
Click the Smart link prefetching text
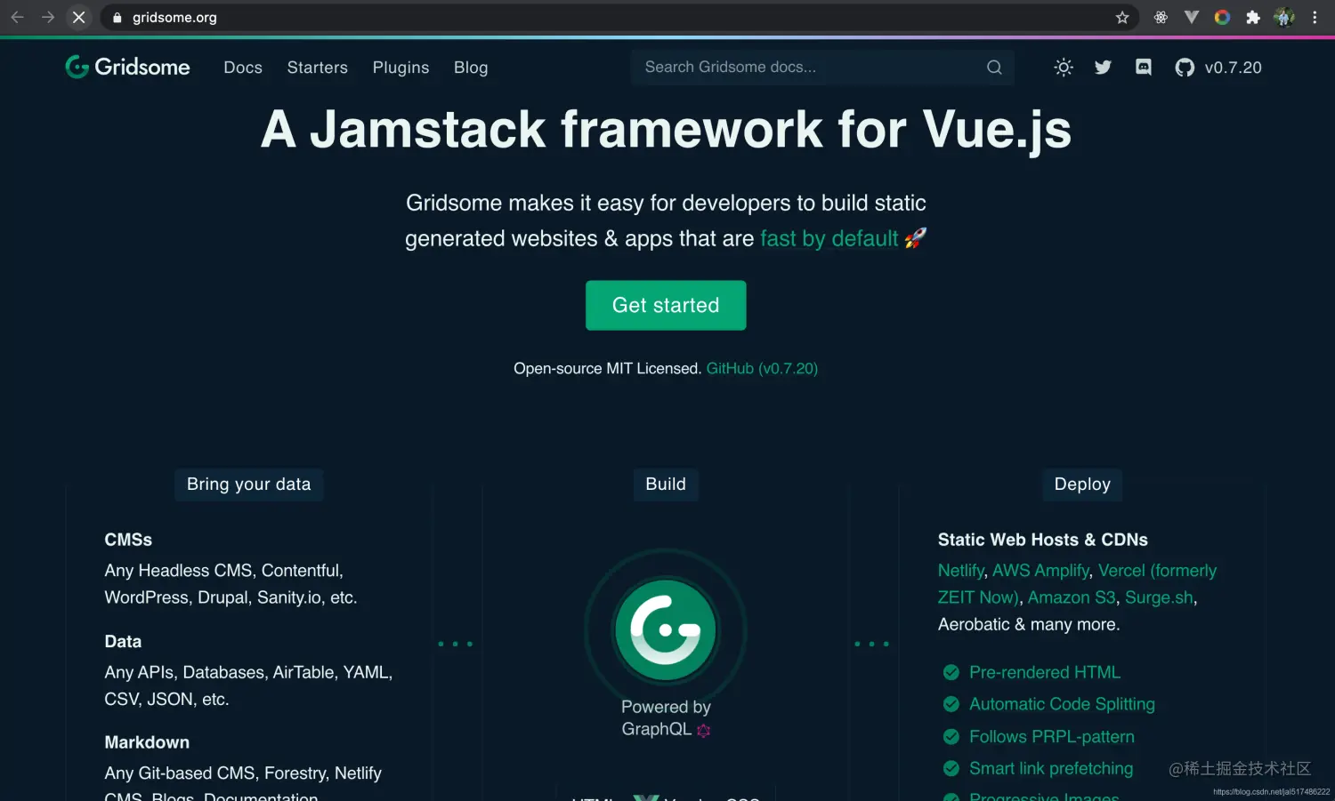(x=1051, y=768)
